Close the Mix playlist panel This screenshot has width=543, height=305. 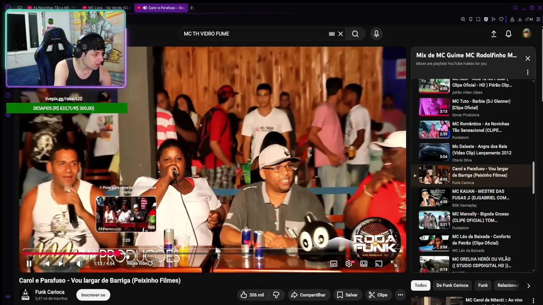coord(528,58)
